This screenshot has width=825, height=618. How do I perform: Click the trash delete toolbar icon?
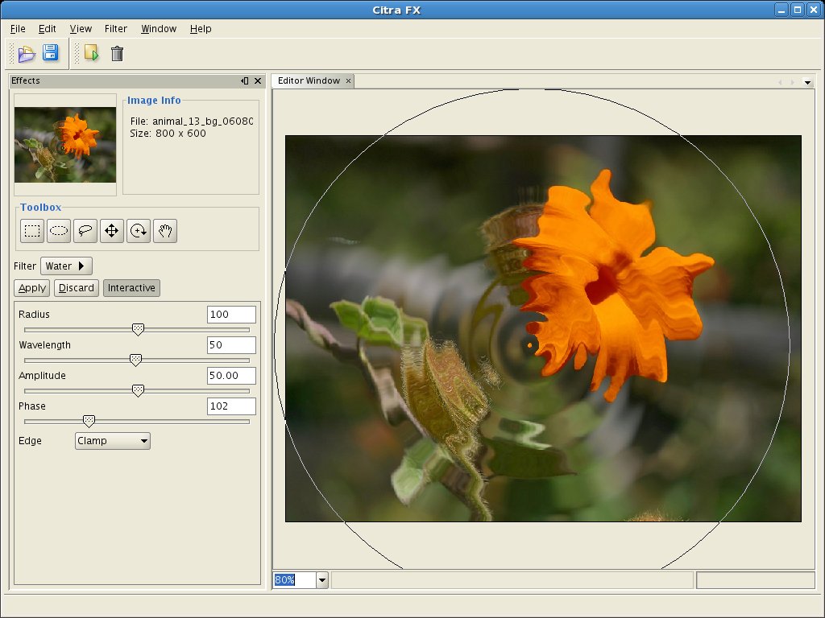[117, 52]
